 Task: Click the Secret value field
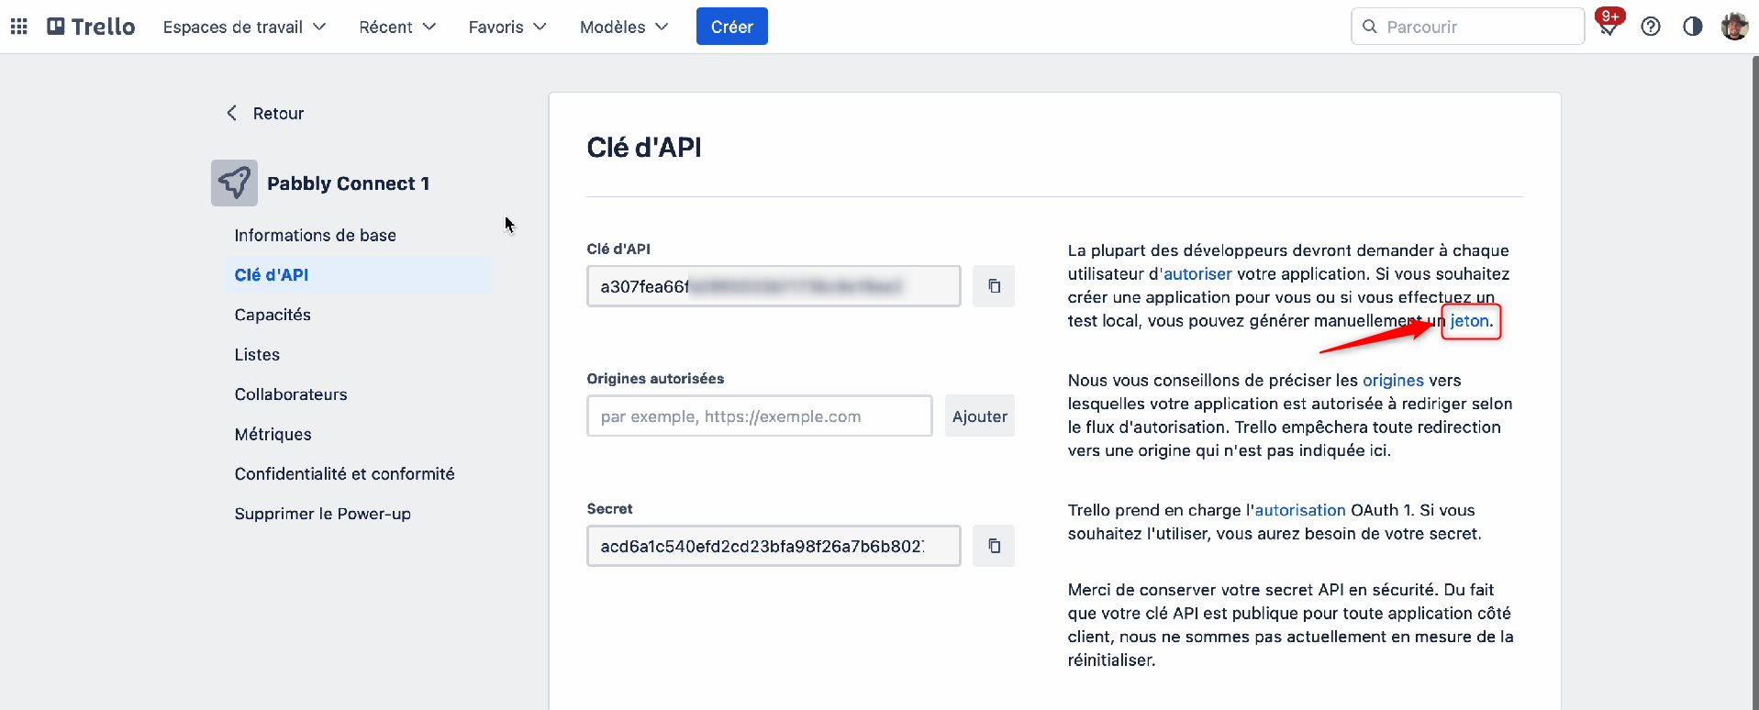pyautogui.click(x=774, y=546)
